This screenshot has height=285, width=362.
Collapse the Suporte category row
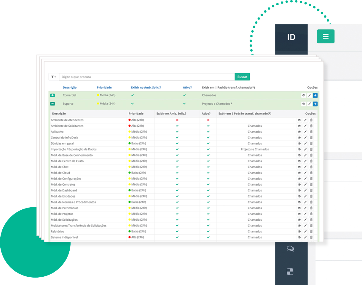pyautogui.click(x=52, y=104)
